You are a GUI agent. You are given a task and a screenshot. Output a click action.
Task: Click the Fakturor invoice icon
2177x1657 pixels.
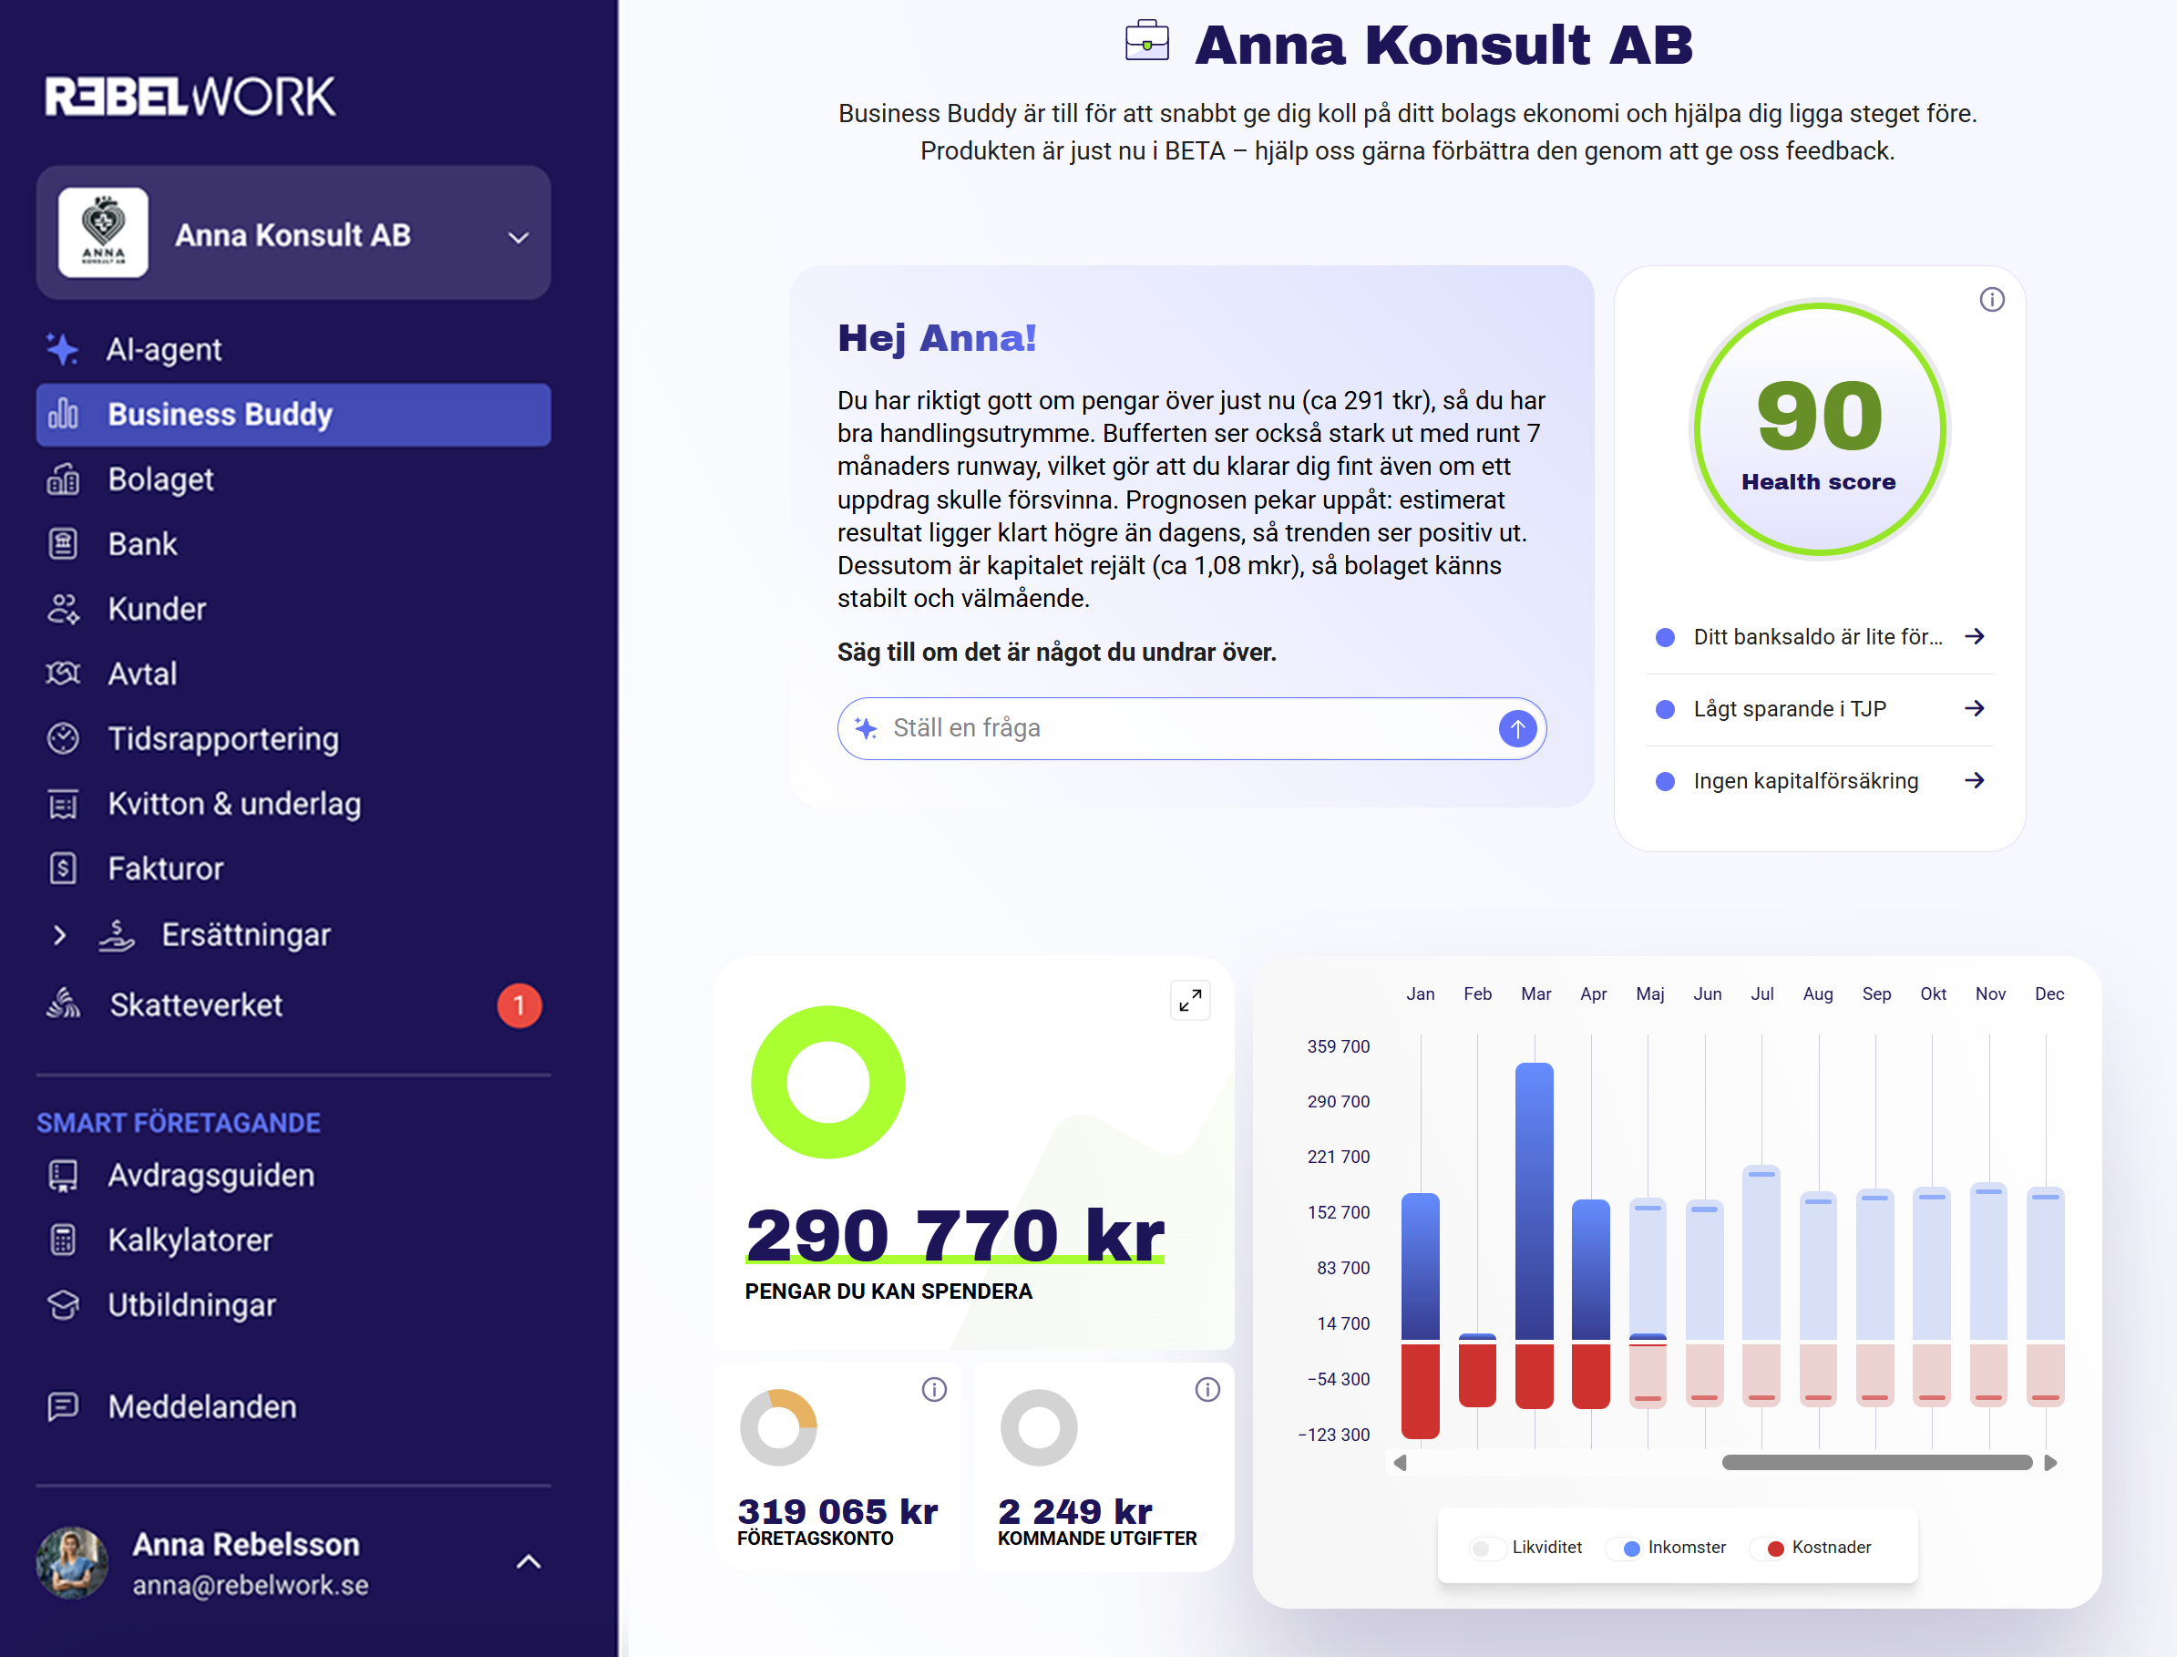[x=62, y=869]
